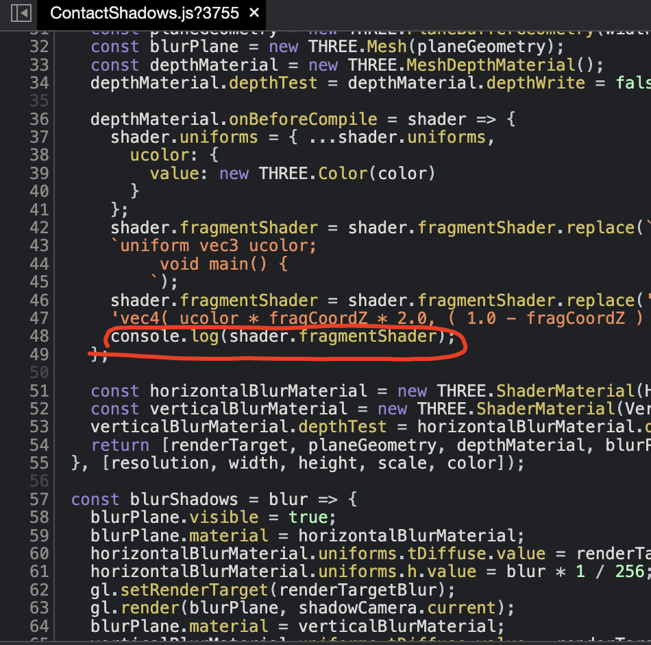Click 'void main() {' text
The height and width of the screenshot is (645, 651).
pos(223,264)
